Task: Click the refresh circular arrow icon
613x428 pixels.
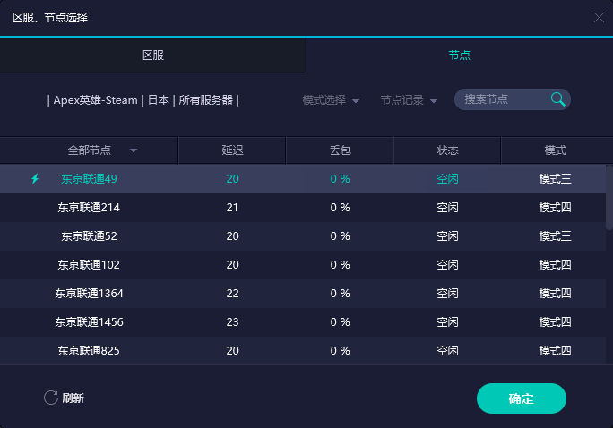Action: coord(51,398)
